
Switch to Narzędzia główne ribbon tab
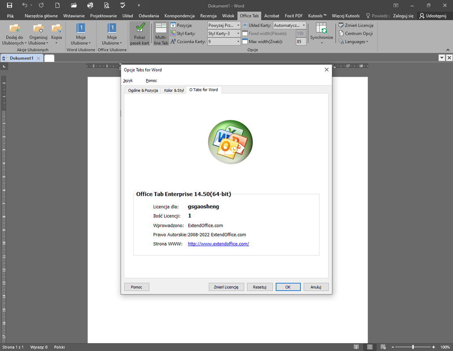point(41,16)
